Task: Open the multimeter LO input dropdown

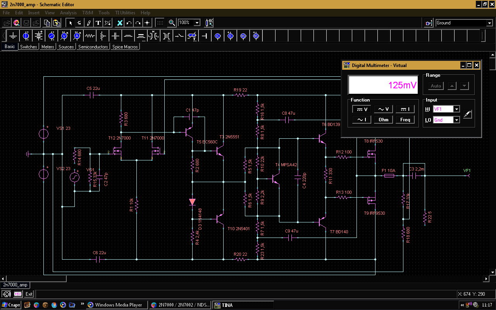Action: click(457, 120)
